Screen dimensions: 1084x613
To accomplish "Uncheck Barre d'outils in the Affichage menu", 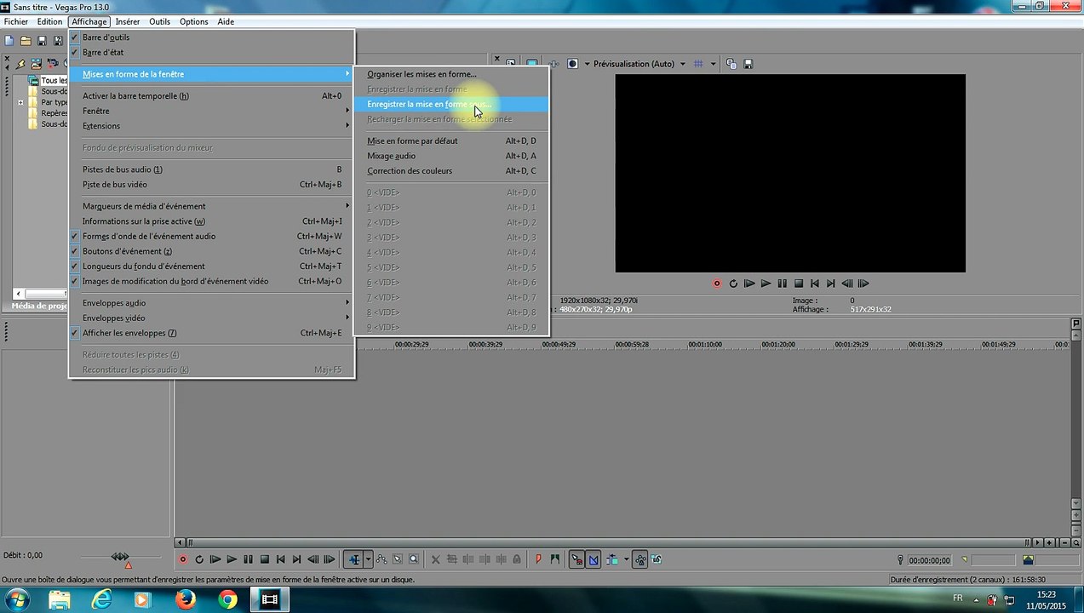I will [x=211, y=37].
